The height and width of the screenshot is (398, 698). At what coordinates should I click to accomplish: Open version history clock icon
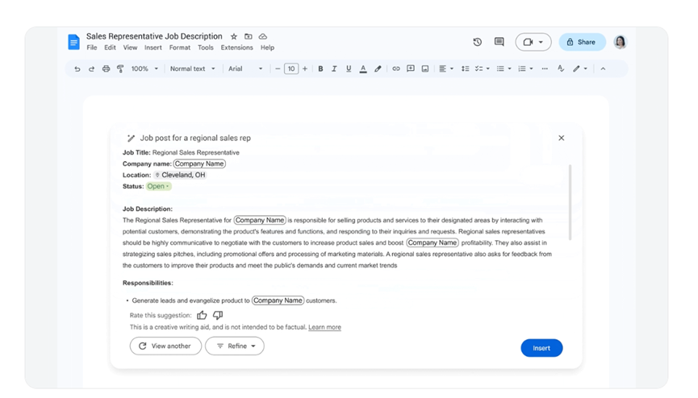pyautogui.click(x=477, y=42)
